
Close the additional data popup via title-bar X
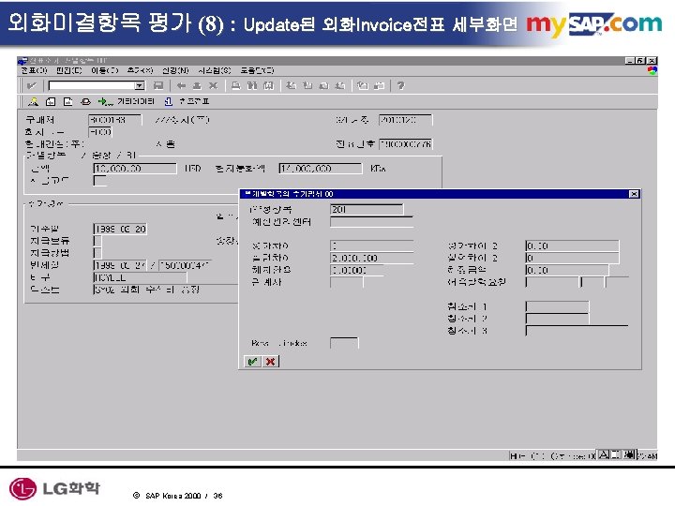click(x=634, y=194)
